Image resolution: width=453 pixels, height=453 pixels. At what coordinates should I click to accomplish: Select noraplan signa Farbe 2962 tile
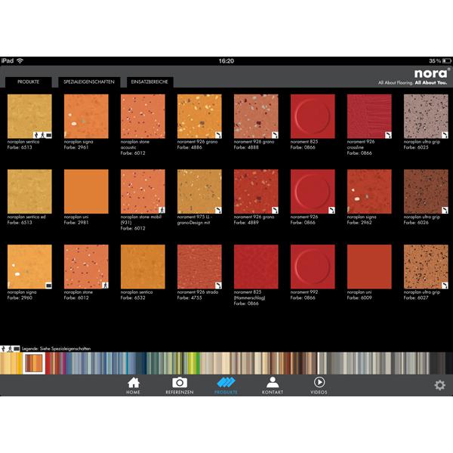[369, 192]
